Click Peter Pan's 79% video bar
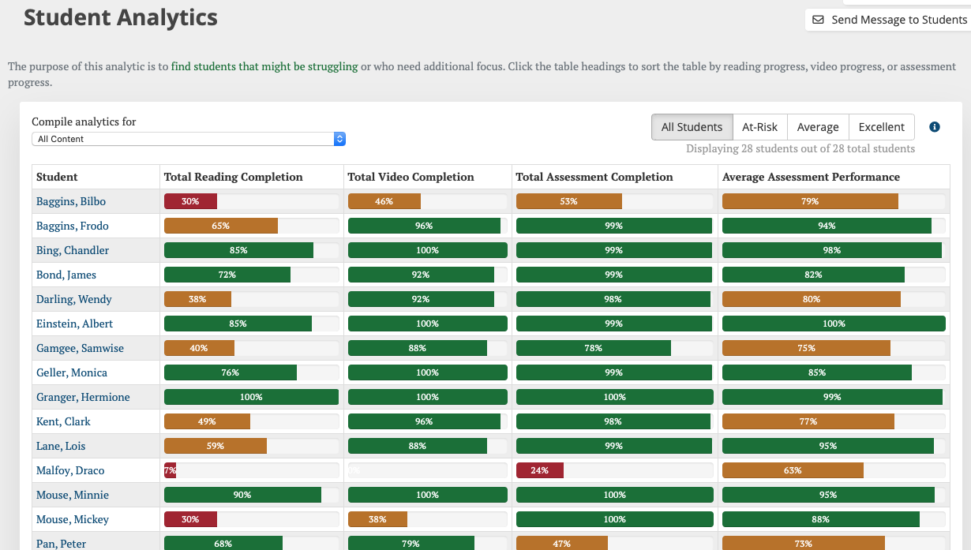Viewport: 971px width, 550px height. [x=411, y=543]
